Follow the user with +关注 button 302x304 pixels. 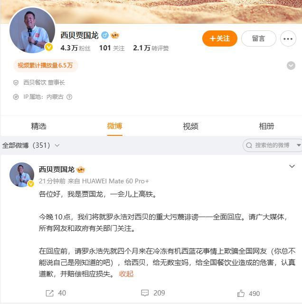220,38
